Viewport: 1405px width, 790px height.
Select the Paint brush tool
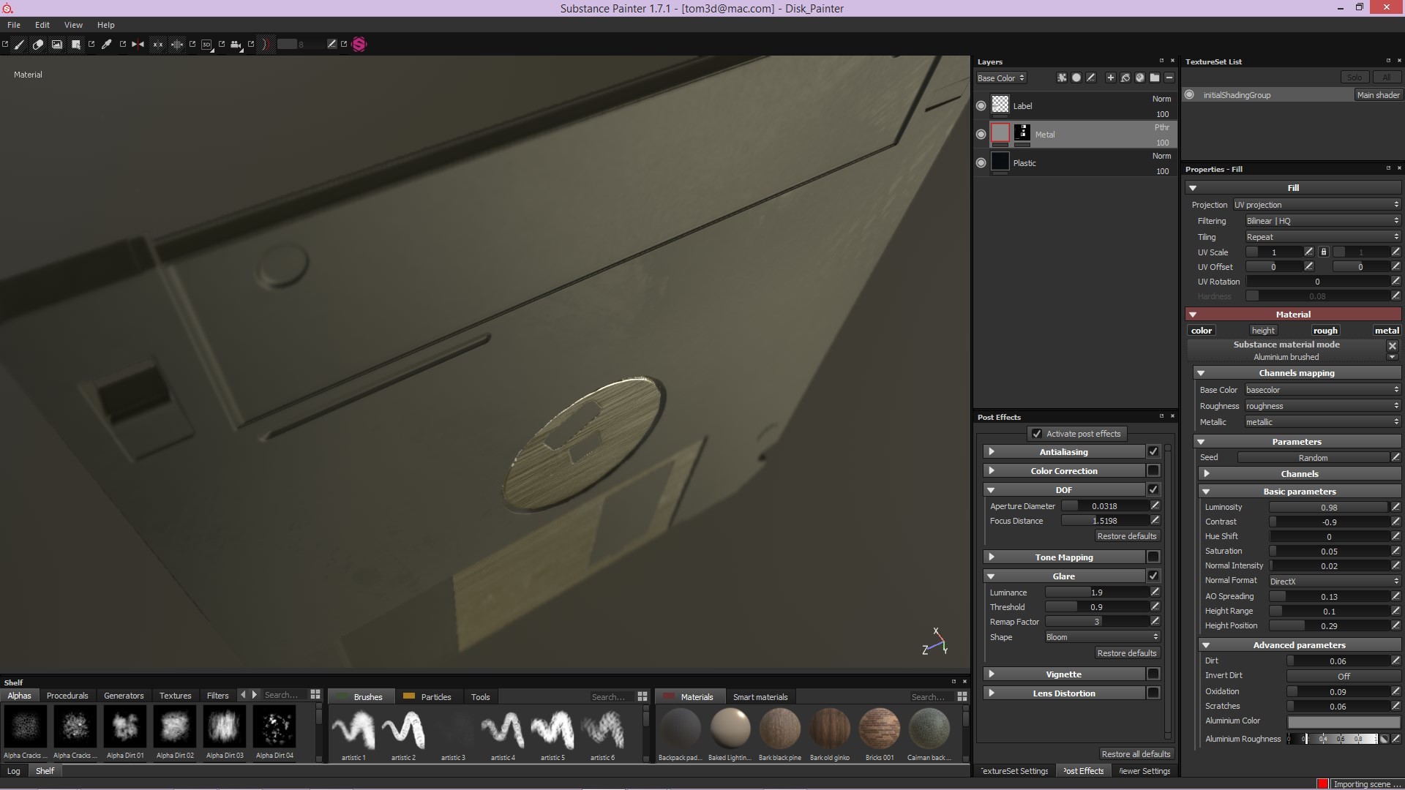click(x=18, y=45)
